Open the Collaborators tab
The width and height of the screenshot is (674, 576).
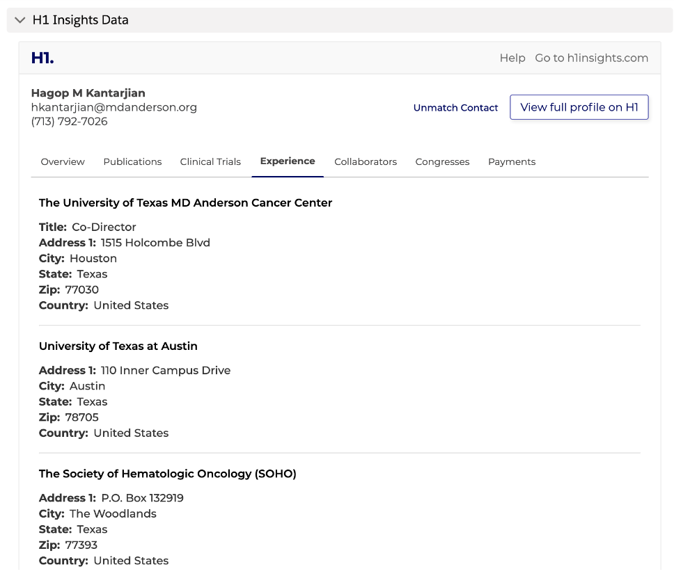coord(366,162)
